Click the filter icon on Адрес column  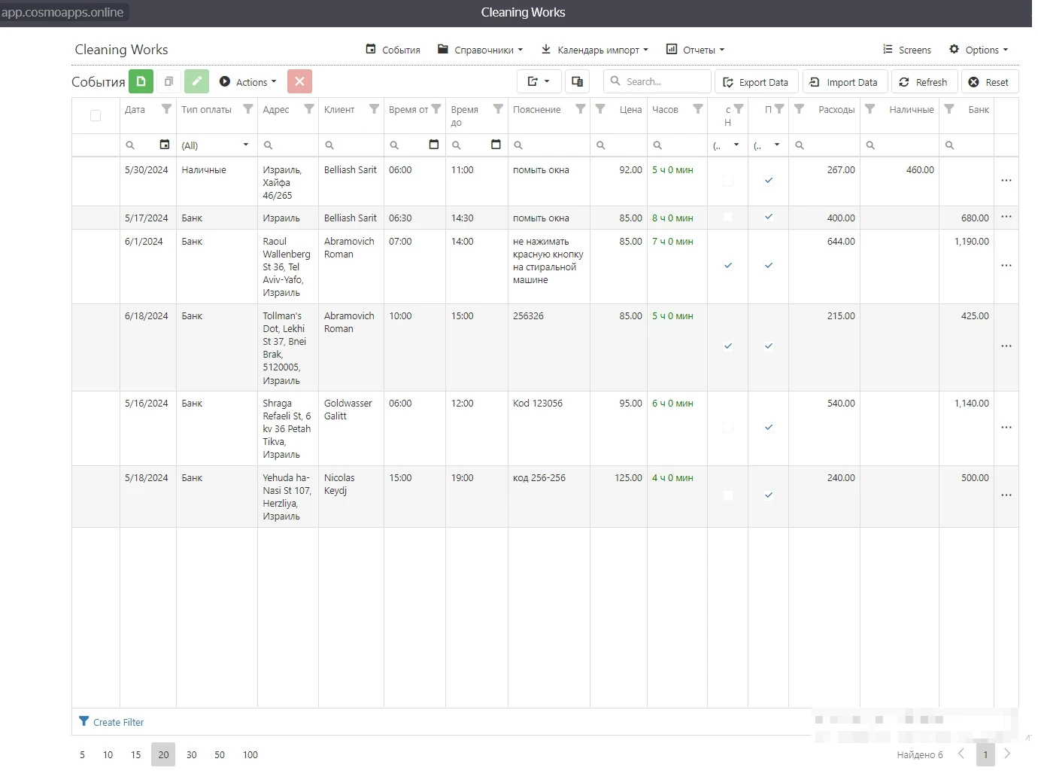pyautogui.click(x=308, y=109)
